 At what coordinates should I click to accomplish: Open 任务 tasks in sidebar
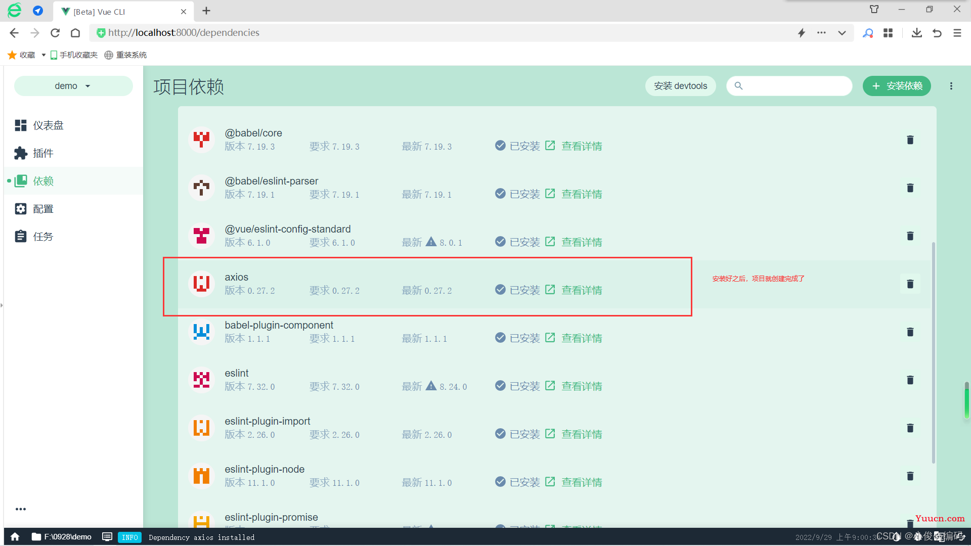point(73,237)
